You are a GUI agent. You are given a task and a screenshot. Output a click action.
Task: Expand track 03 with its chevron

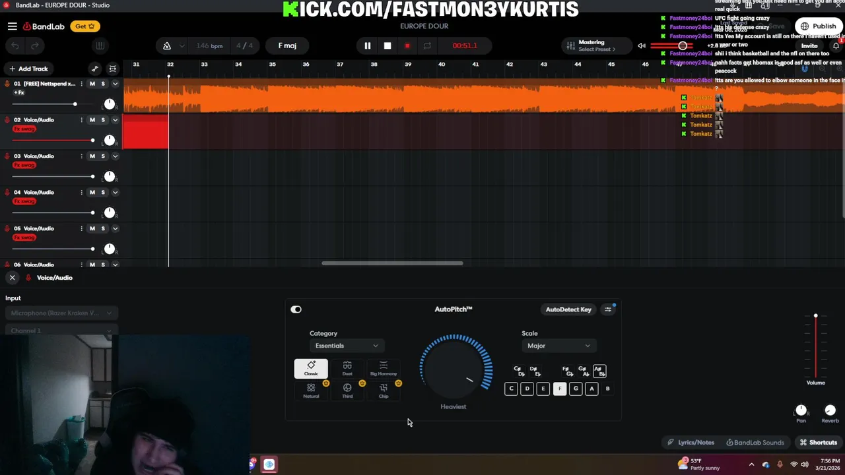(115, 156)
